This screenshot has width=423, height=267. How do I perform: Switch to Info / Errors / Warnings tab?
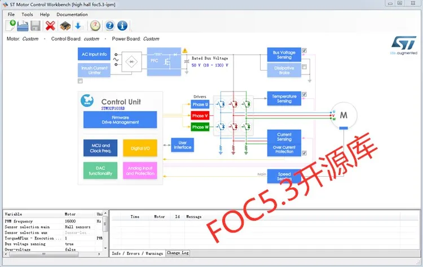(137, 253)
